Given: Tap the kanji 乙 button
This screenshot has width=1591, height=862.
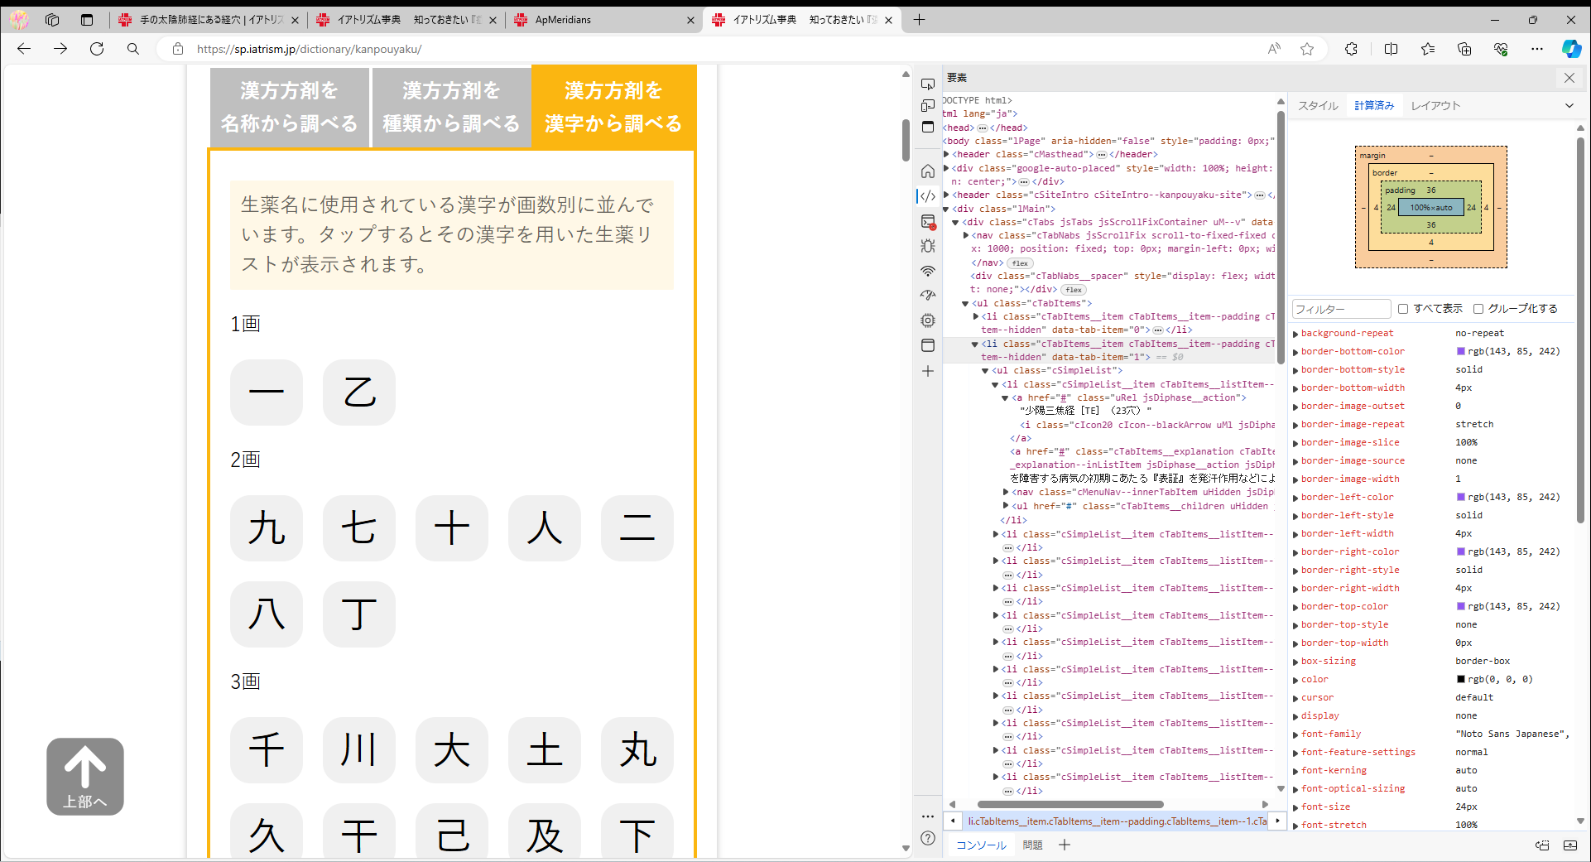Looking at the screenshot, I should [x=359, y=392].
